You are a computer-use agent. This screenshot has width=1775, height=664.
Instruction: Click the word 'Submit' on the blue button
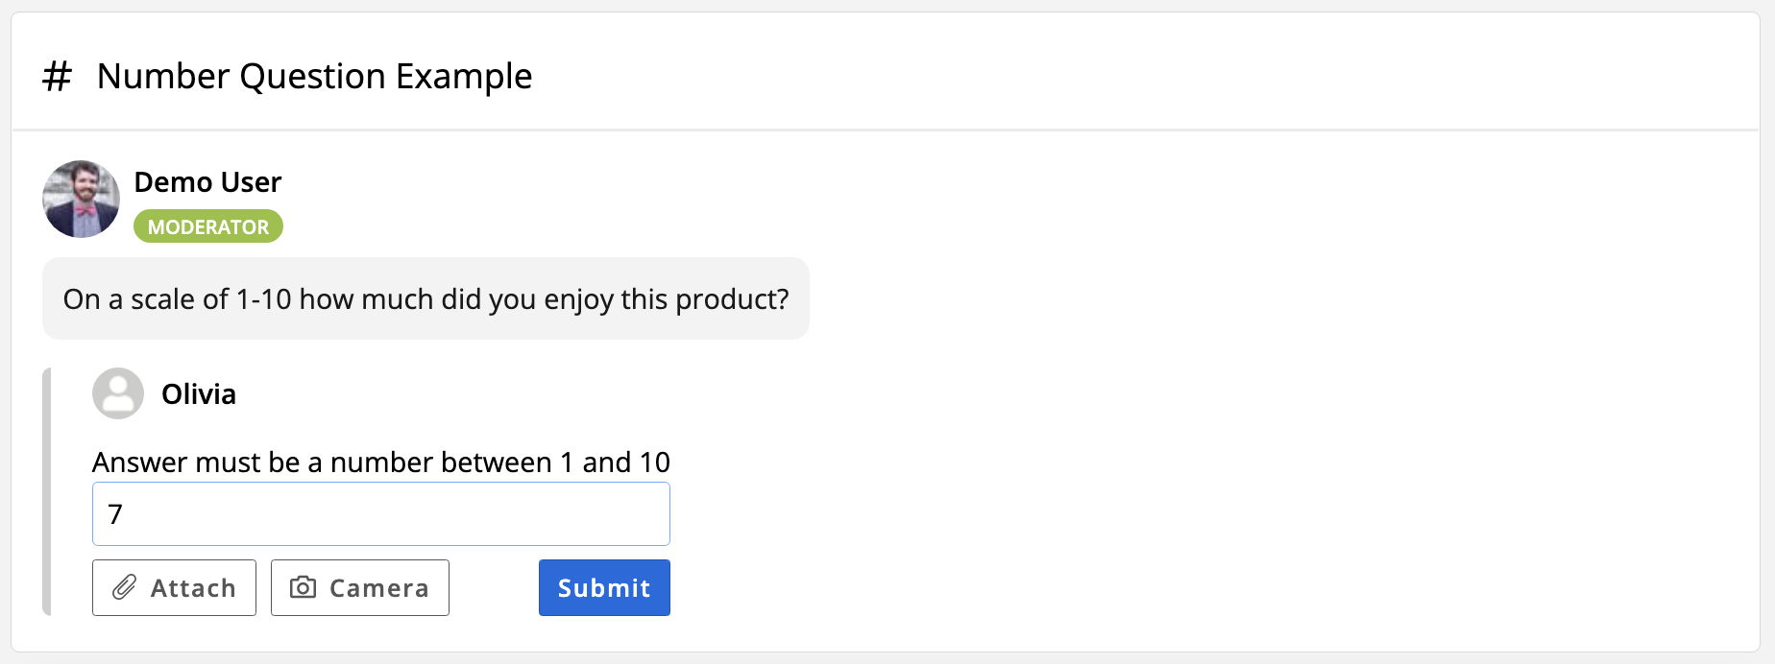coord(604,588)
